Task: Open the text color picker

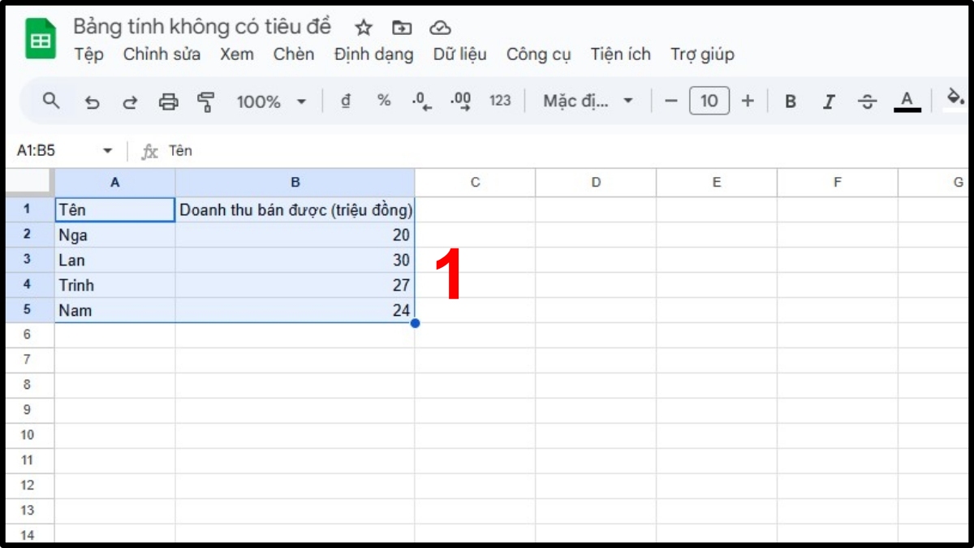Action: pyautogui.click(x=907, y=101)
